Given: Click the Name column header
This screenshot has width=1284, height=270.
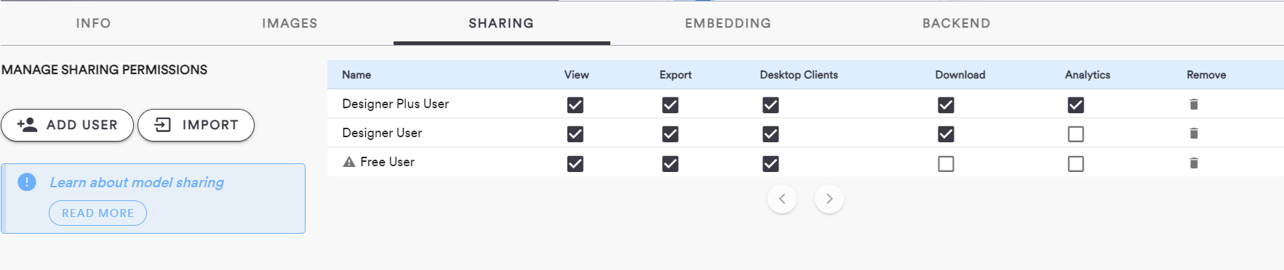Looking at the screenshot, I should (x=356, y=75).
